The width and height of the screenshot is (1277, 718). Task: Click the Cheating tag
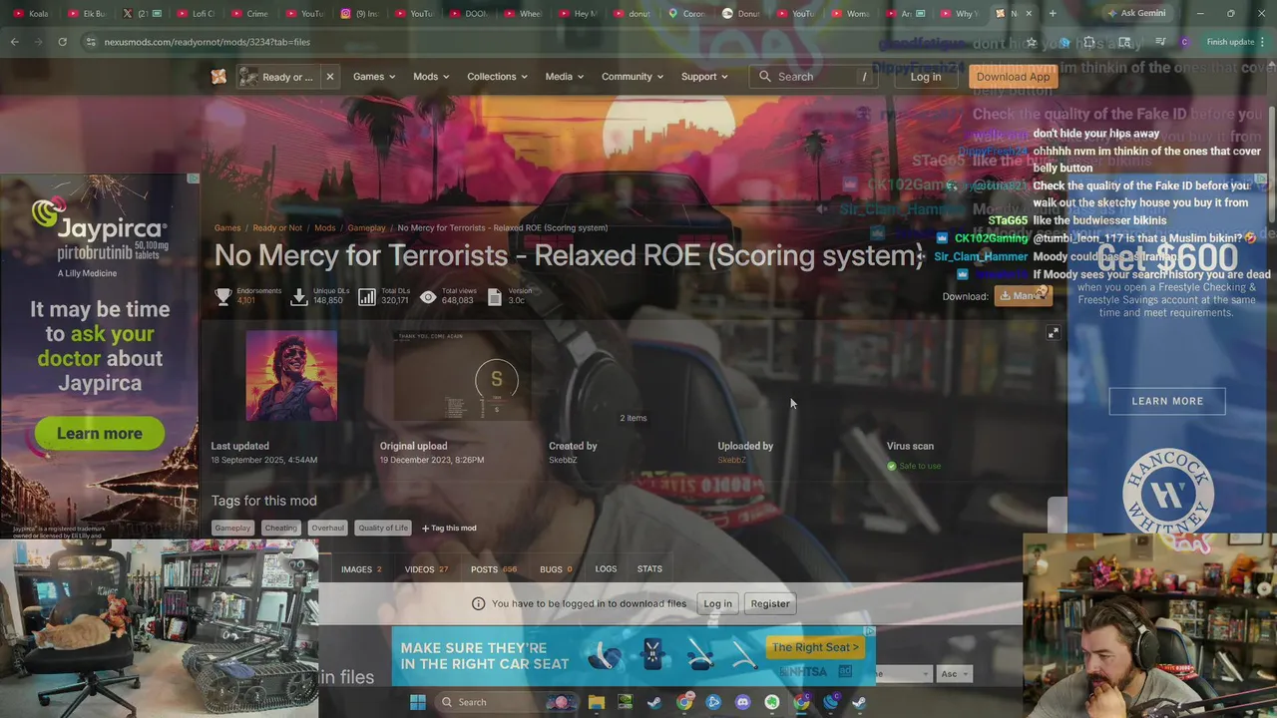point(280,528)
